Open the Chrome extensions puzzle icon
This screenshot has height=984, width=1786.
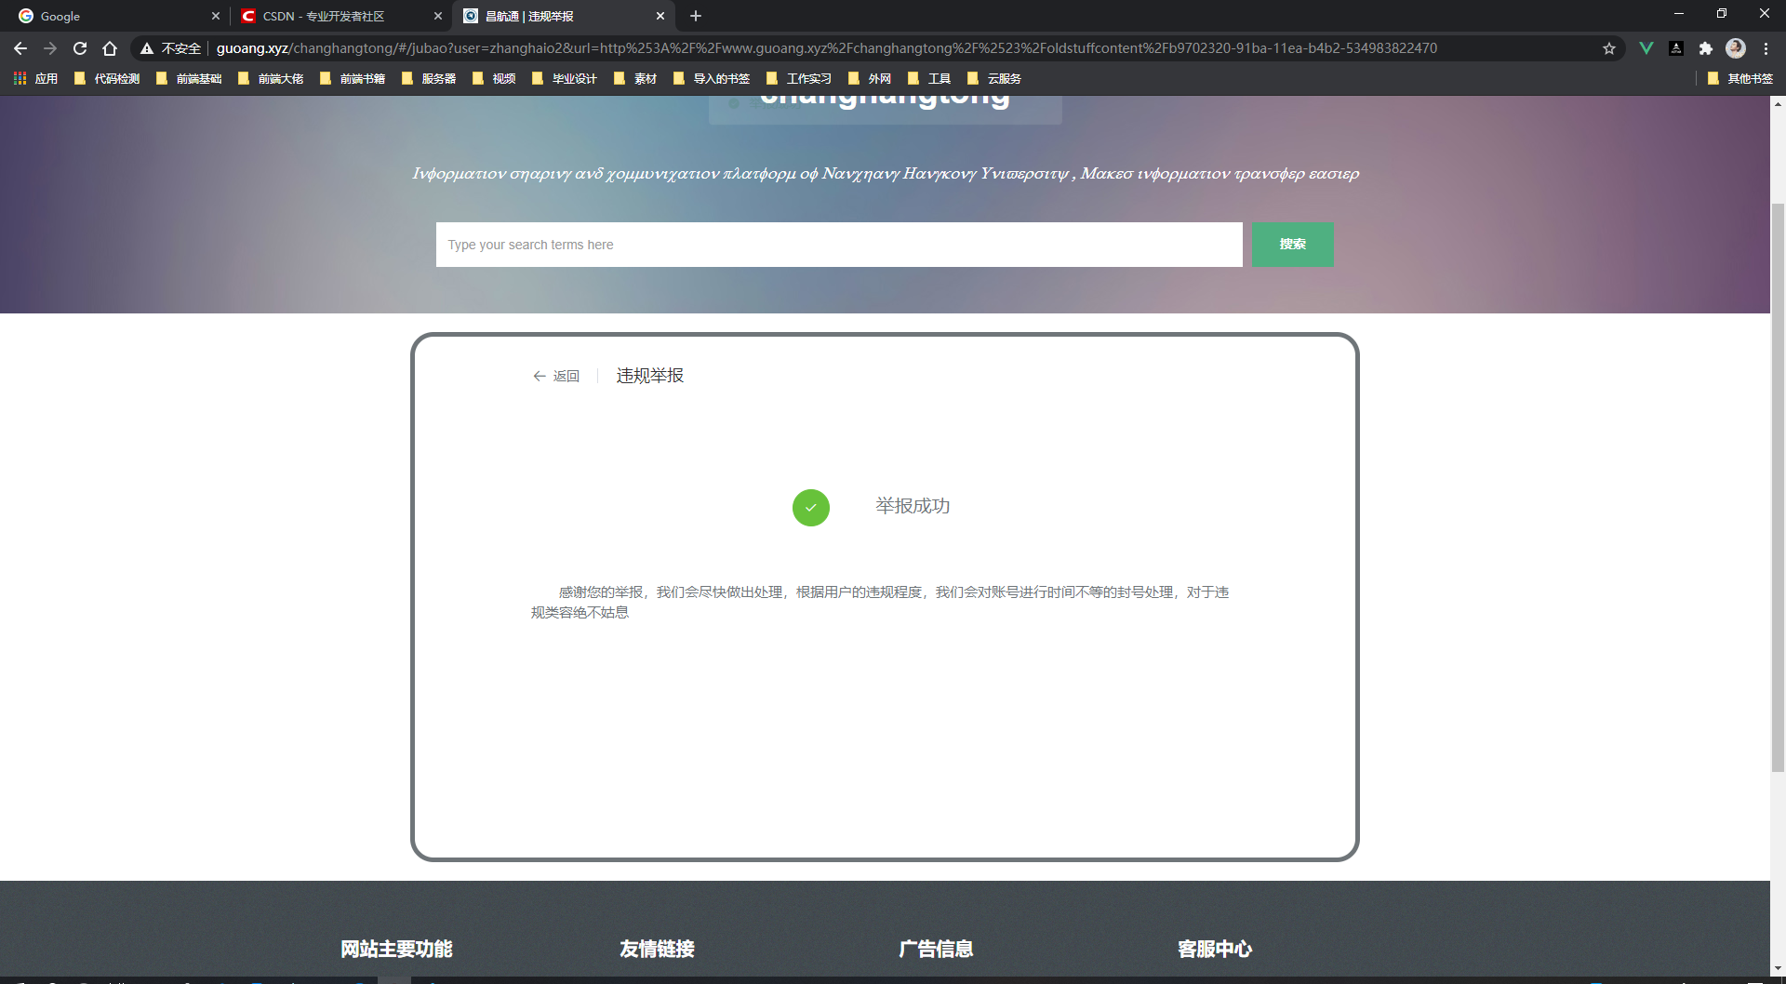click(1707, 47)
